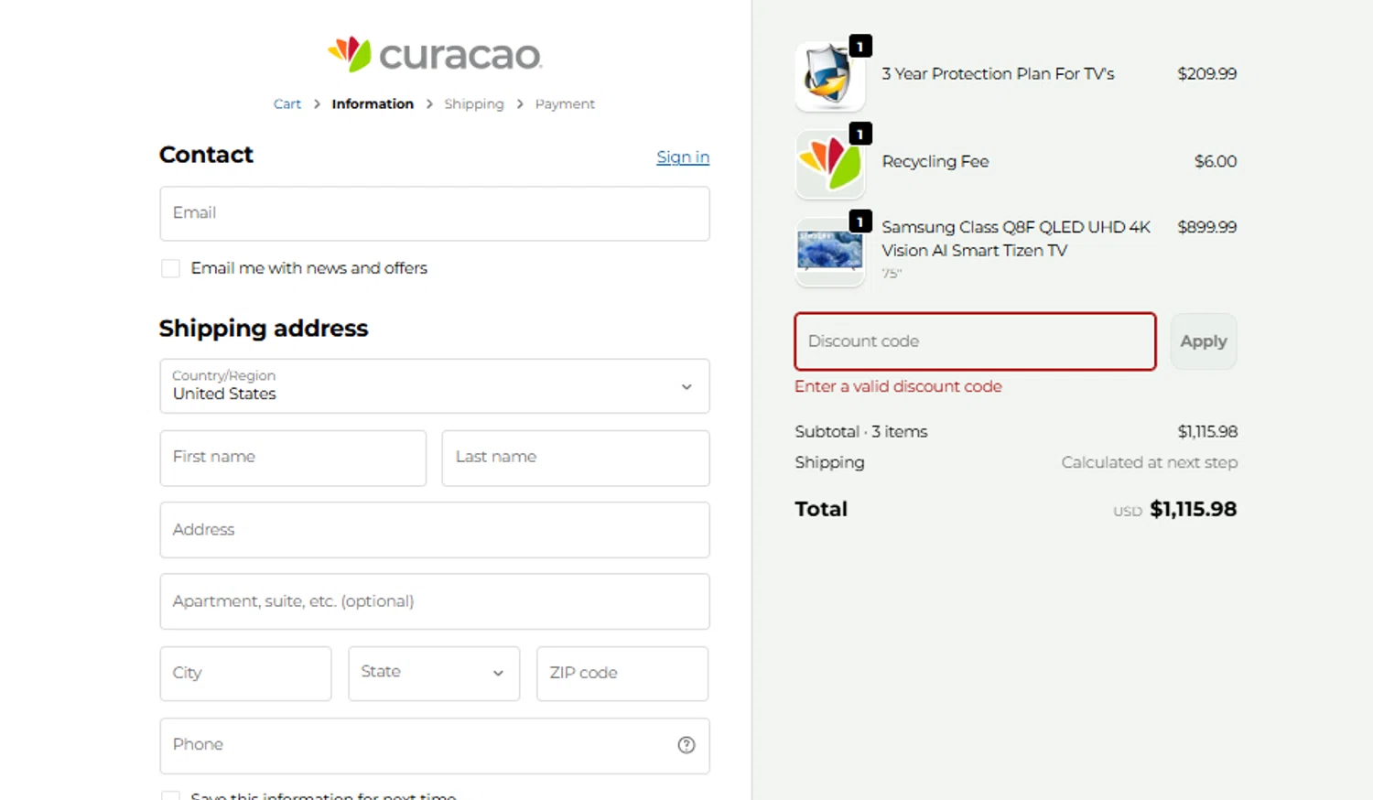
Task: Click the 'Subtotal · 3 items' label
Action: coord(861,432)
